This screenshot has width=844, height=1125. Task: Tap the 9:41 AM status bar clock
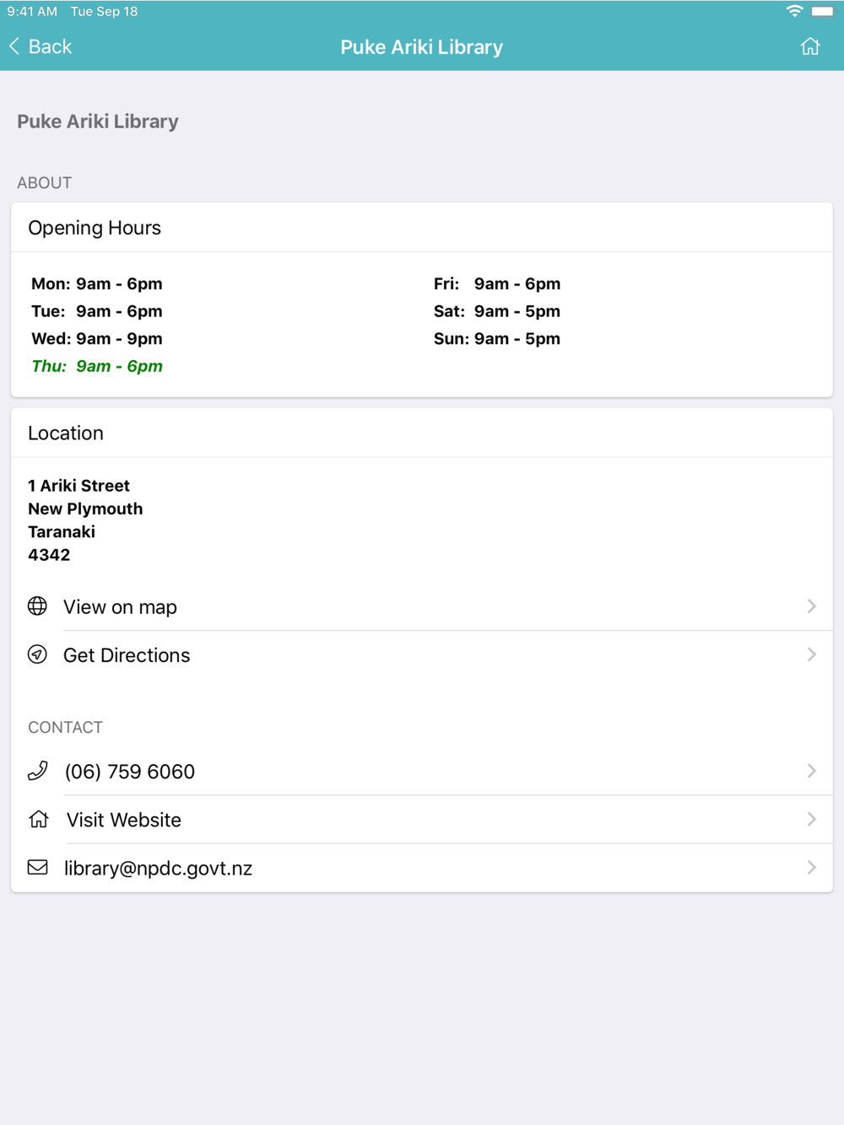[32, 12]
